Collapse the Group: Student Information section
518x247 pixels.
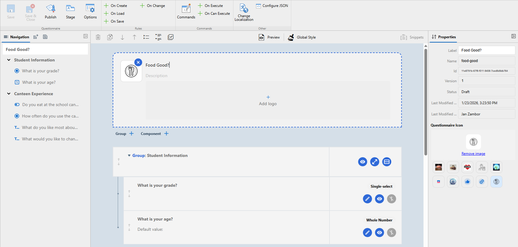[129, 155]
